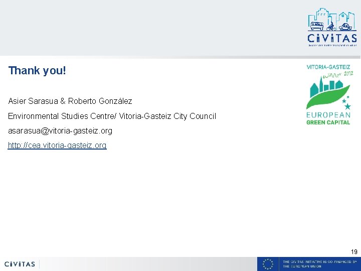Click the European Green Capital logo

click(x=328, y=95)
